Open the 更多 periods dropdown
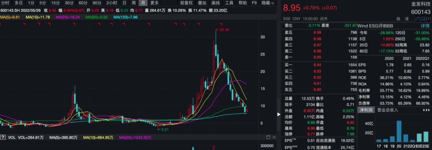The image size is (432, 150). click(154, 3)
